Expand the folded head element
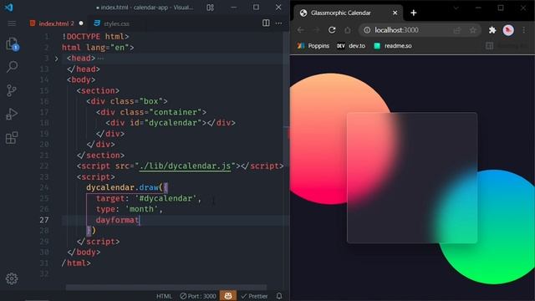535x301 pixels. tap(57, 59)
